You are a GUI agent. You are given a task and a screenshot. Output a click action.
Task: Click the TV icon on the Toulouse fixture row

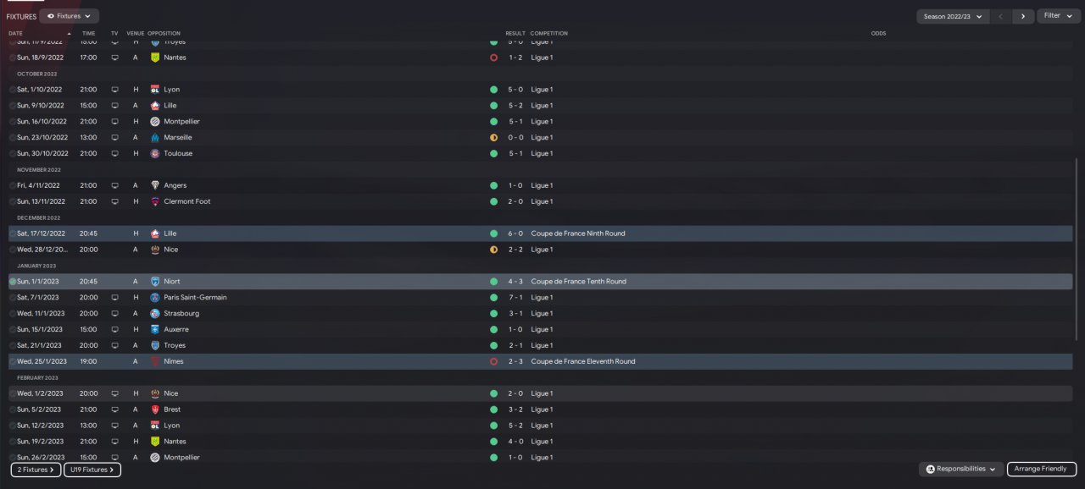tap(115, 153)
